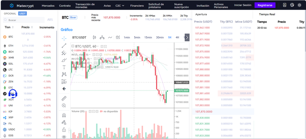
Task: Toggle lock all drawing tools
Action: pos(64,129)
